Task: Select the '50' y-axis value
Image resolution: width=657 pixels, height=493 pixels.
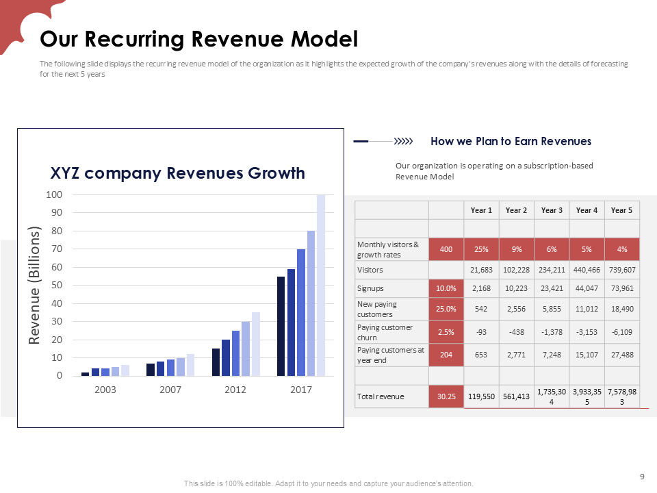Action: [x=57, y=285]
